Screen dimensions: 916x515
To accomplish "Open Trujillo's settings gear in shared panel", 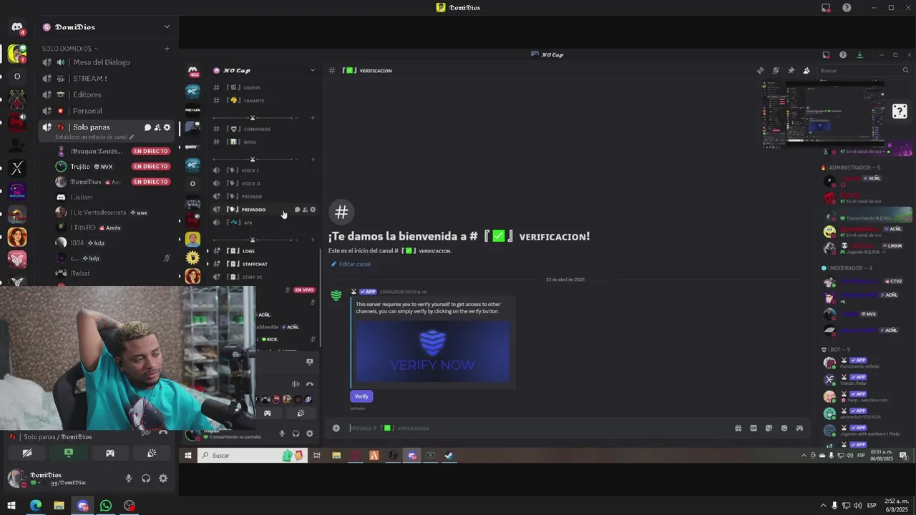I will tap(309, 433).
